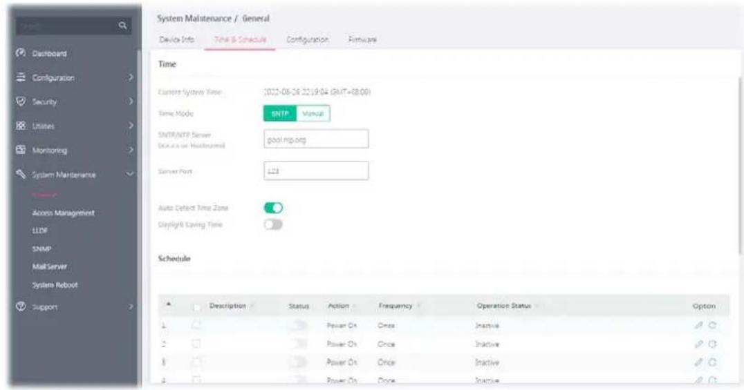Screen dimensions: 744x390
Task: Check the checkbox for schedule row 1
Action: [x=196, y=325]
